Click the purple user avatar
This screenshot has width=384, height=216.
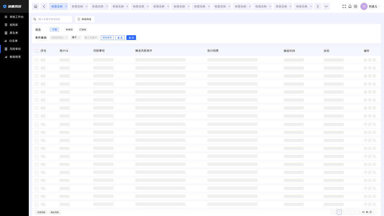364,6
